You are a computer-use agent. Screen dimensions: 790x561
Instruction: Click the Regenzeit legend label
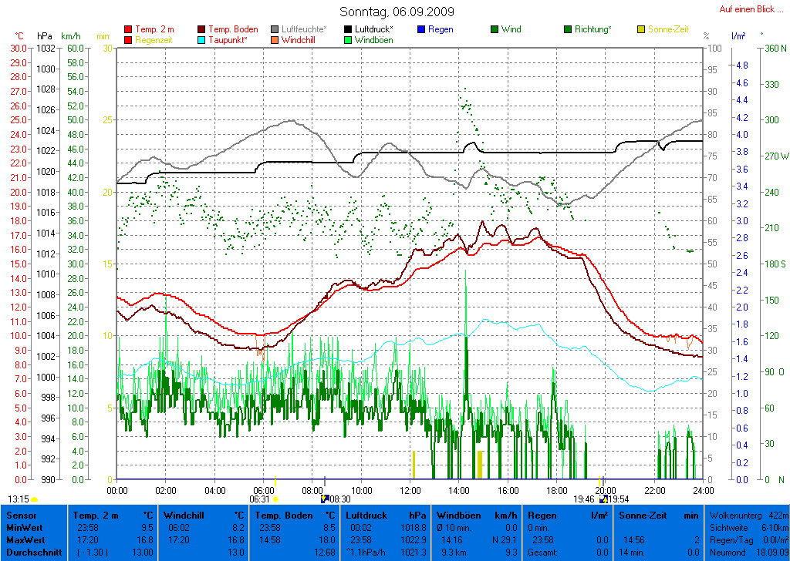point(154,40)
